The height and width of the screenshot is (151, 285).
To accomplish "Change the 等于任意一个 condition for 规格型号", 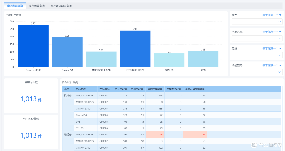I will [x=272, y=65].
